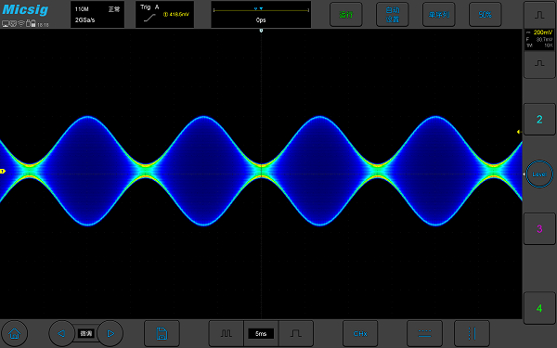Click the 16:16 clock text
Image resolution: width=557 pixels, height=348 pixels.
coord(43,25)
